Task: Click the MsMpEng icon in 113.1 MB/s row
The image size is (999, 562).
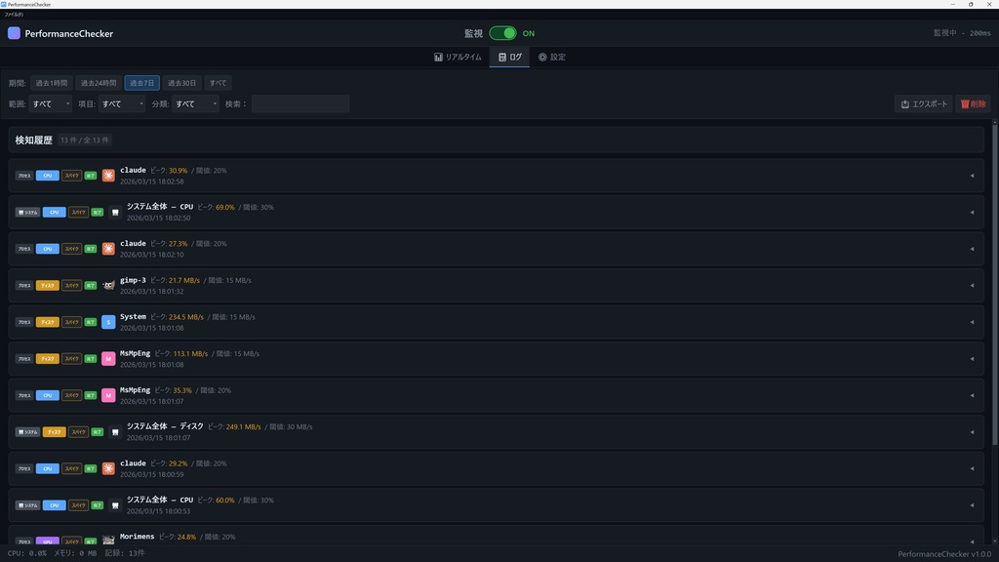Action: (108, 359)
